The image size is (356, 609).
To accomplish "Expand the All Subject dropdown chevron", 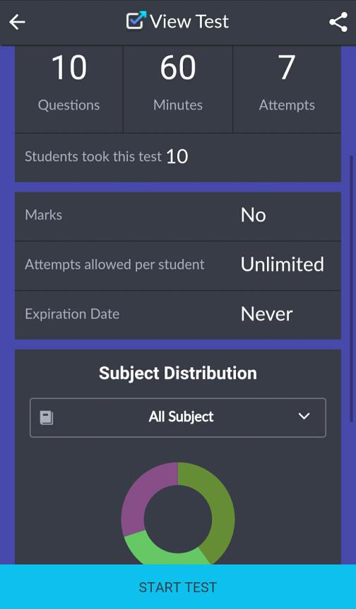I will (304, 417).
